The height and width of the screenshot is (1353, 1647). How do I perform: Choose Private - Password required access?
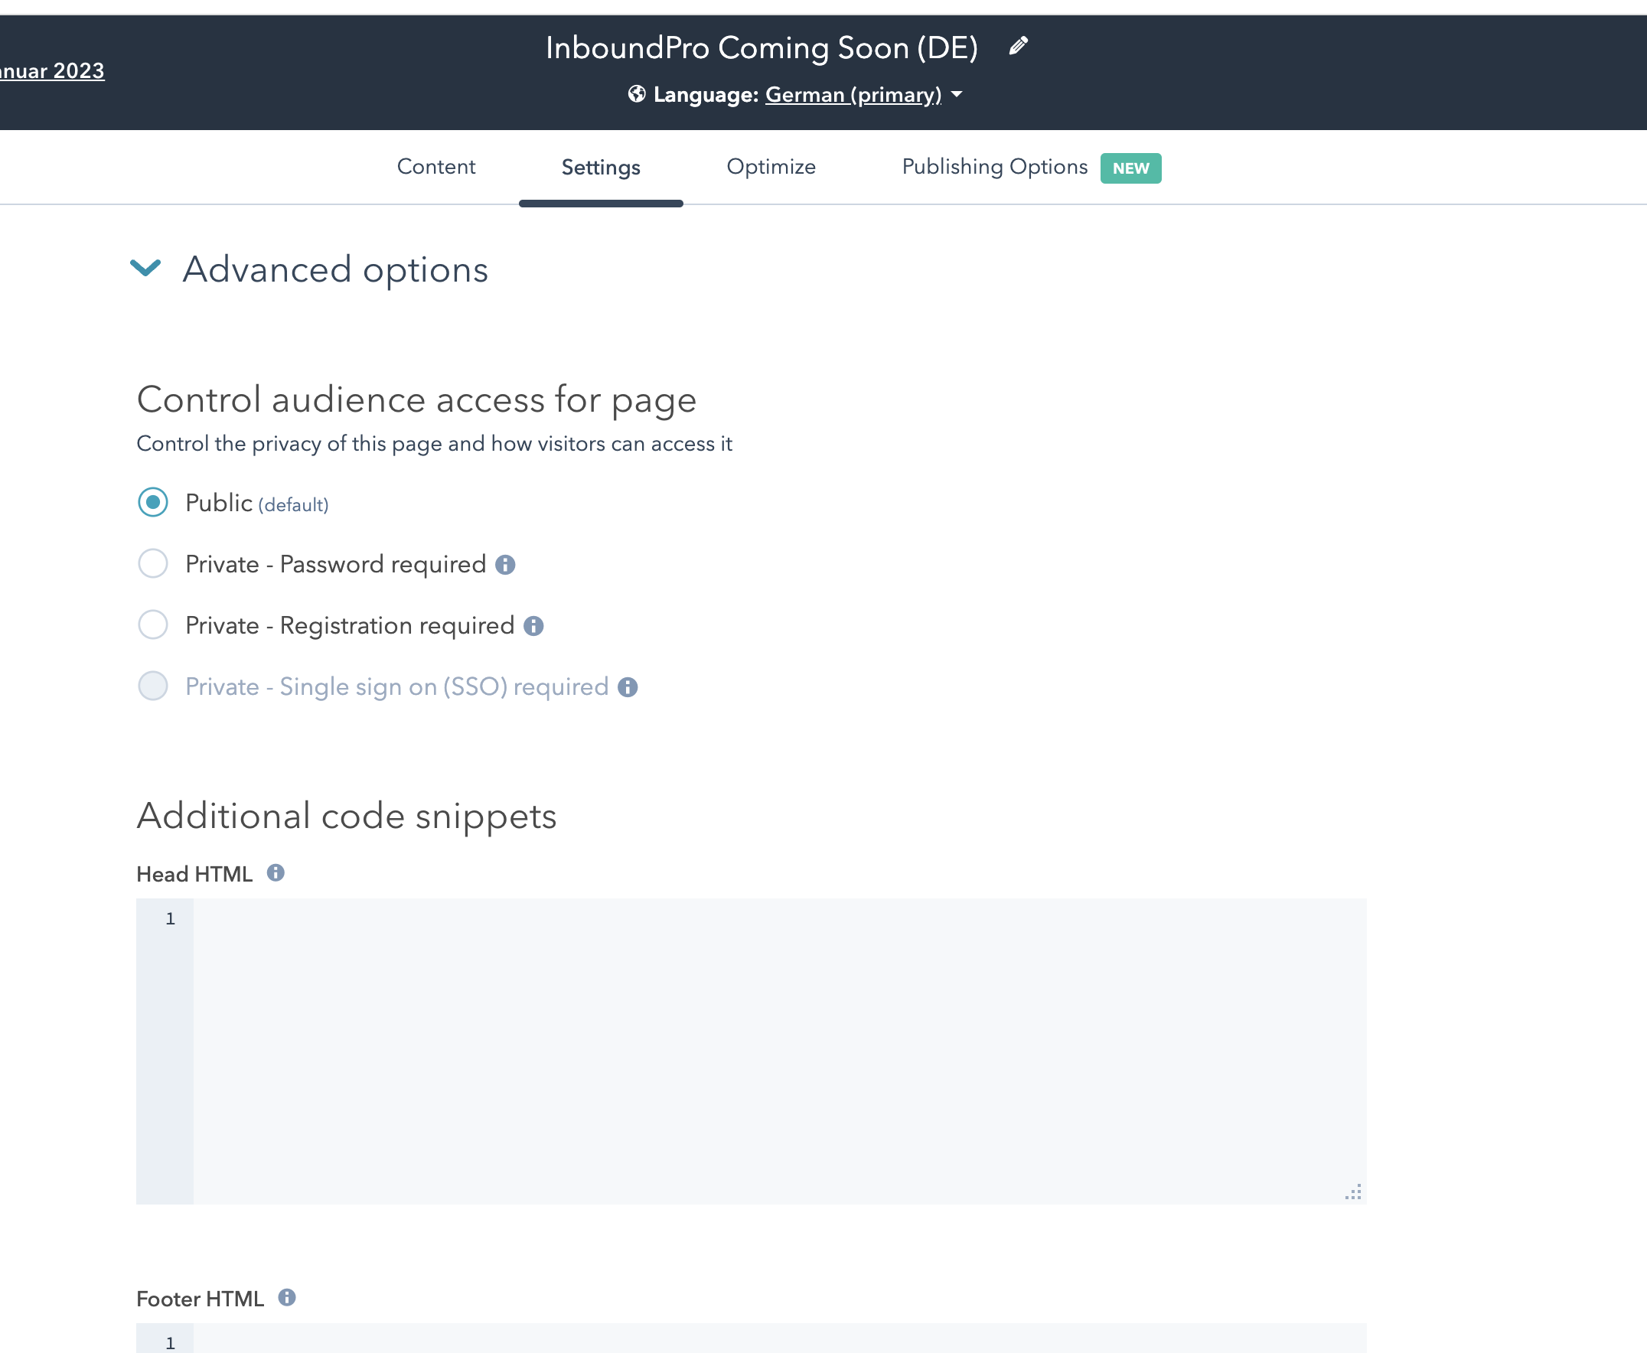click(x=154, y=563)
